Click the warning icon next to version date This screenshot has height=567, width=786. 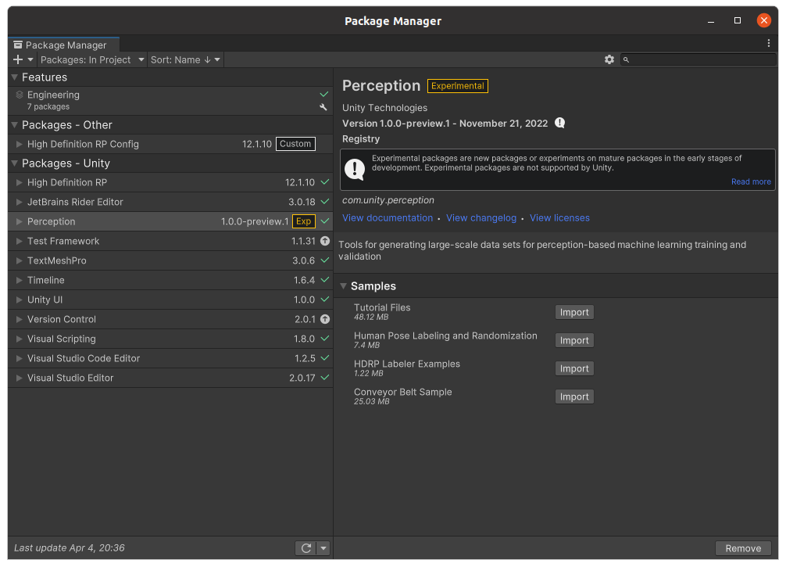[560, 123]
